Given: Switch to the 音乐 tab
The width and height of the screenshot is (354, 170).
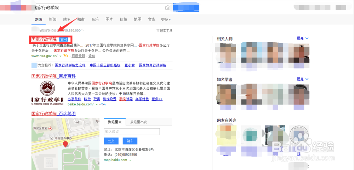Looking at the screenshot, I should coord(95,19).
